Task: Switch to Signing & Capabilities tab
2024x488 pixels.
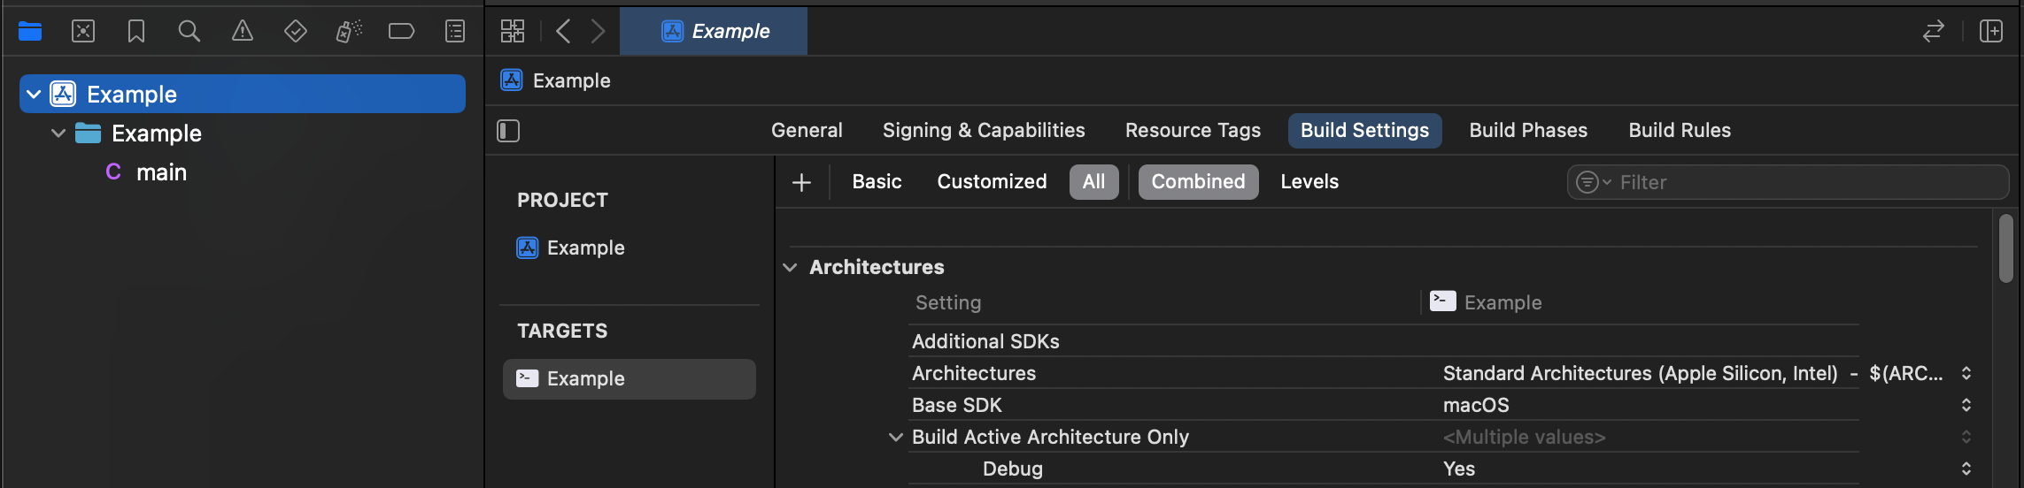Action: click(984, 131)
